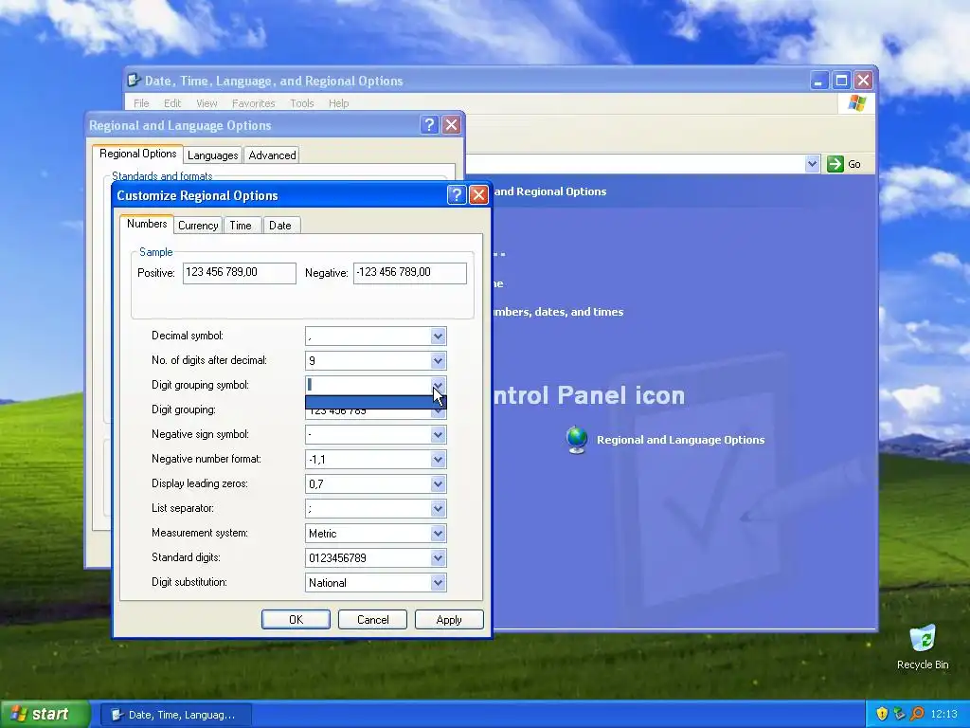Switch to the Currency tab
Image resolution: width=970 pixels, height=728 pixels.
pyautogui.click(x=198, y=226)
